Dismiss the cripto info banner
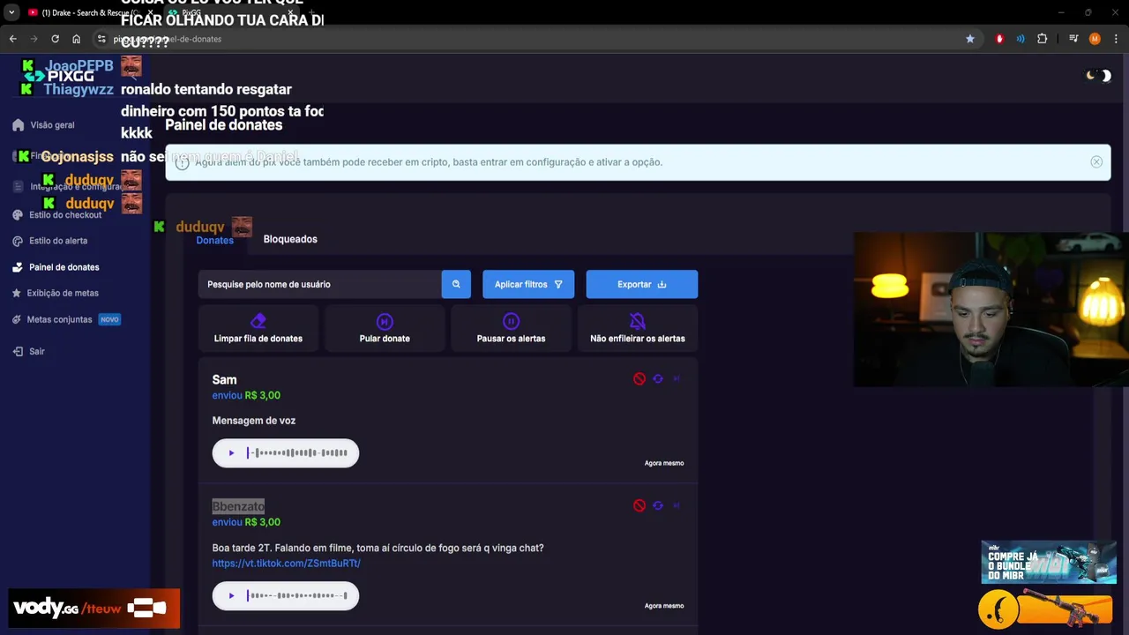The width and height of the screenshot is (1129, 635). click(1096, 162)
